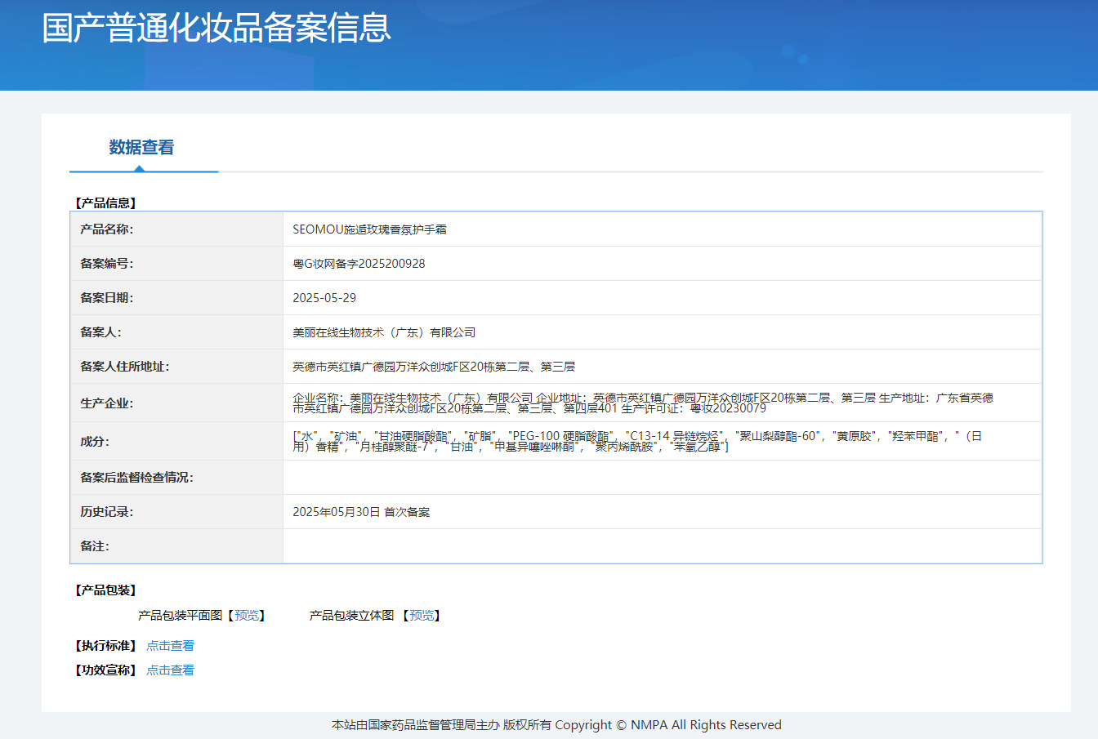The width and height of the screenshot is (1098, 739).
Task: Click the 【执行标准】 label
Action: (105, 645)
